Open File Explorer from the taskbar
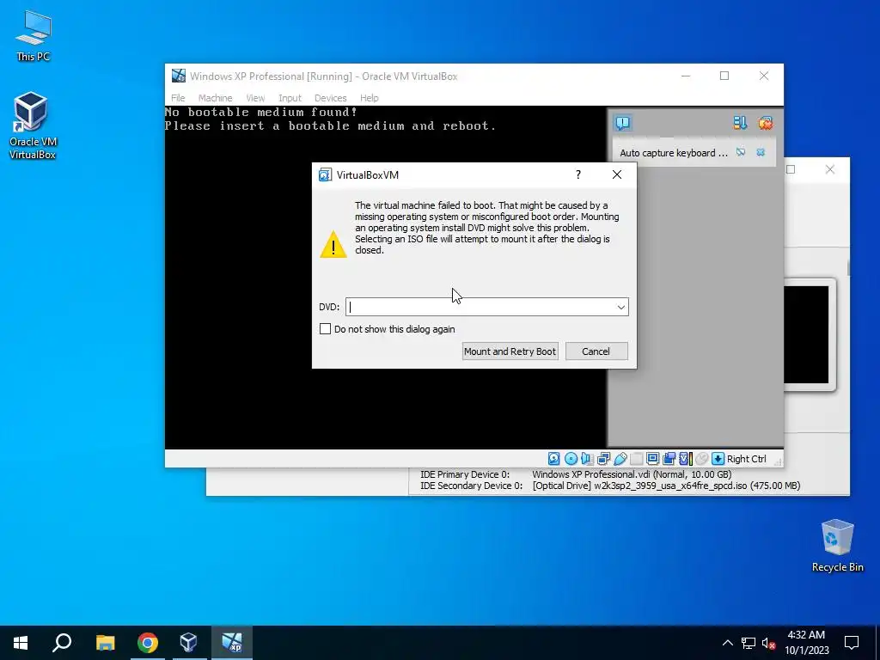880x660 pixels. (105, 642)
